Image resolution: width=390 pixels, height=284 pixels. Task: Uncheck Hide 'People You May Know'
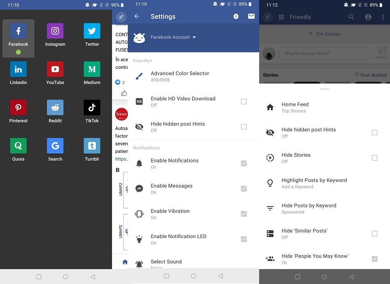pyautogui.click(x=375, y=259)
